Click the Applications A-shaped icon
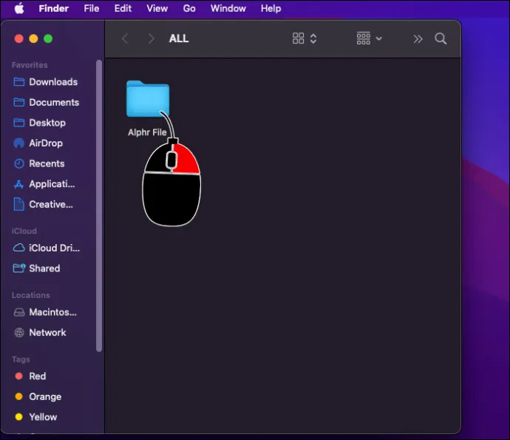 pyautogui.click(x=18, y=184)
